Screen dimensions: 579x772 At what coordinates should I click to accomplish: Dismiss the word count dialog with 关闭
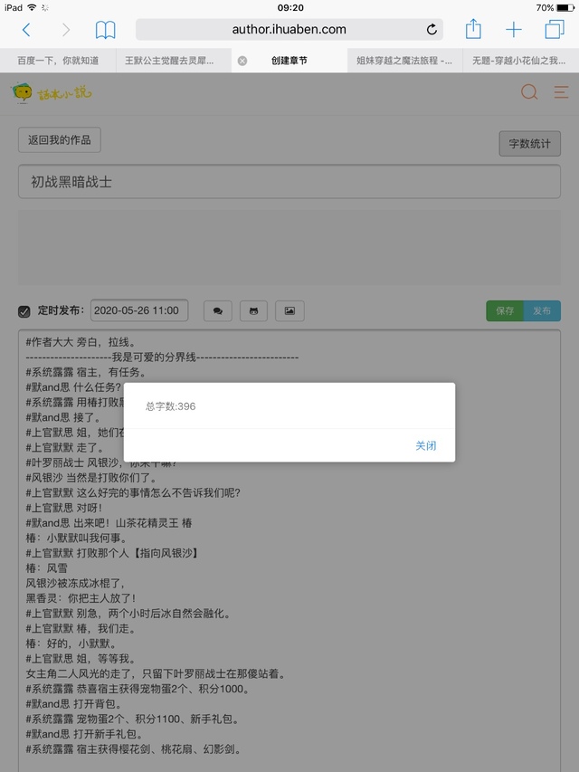(x=425, y=445)
